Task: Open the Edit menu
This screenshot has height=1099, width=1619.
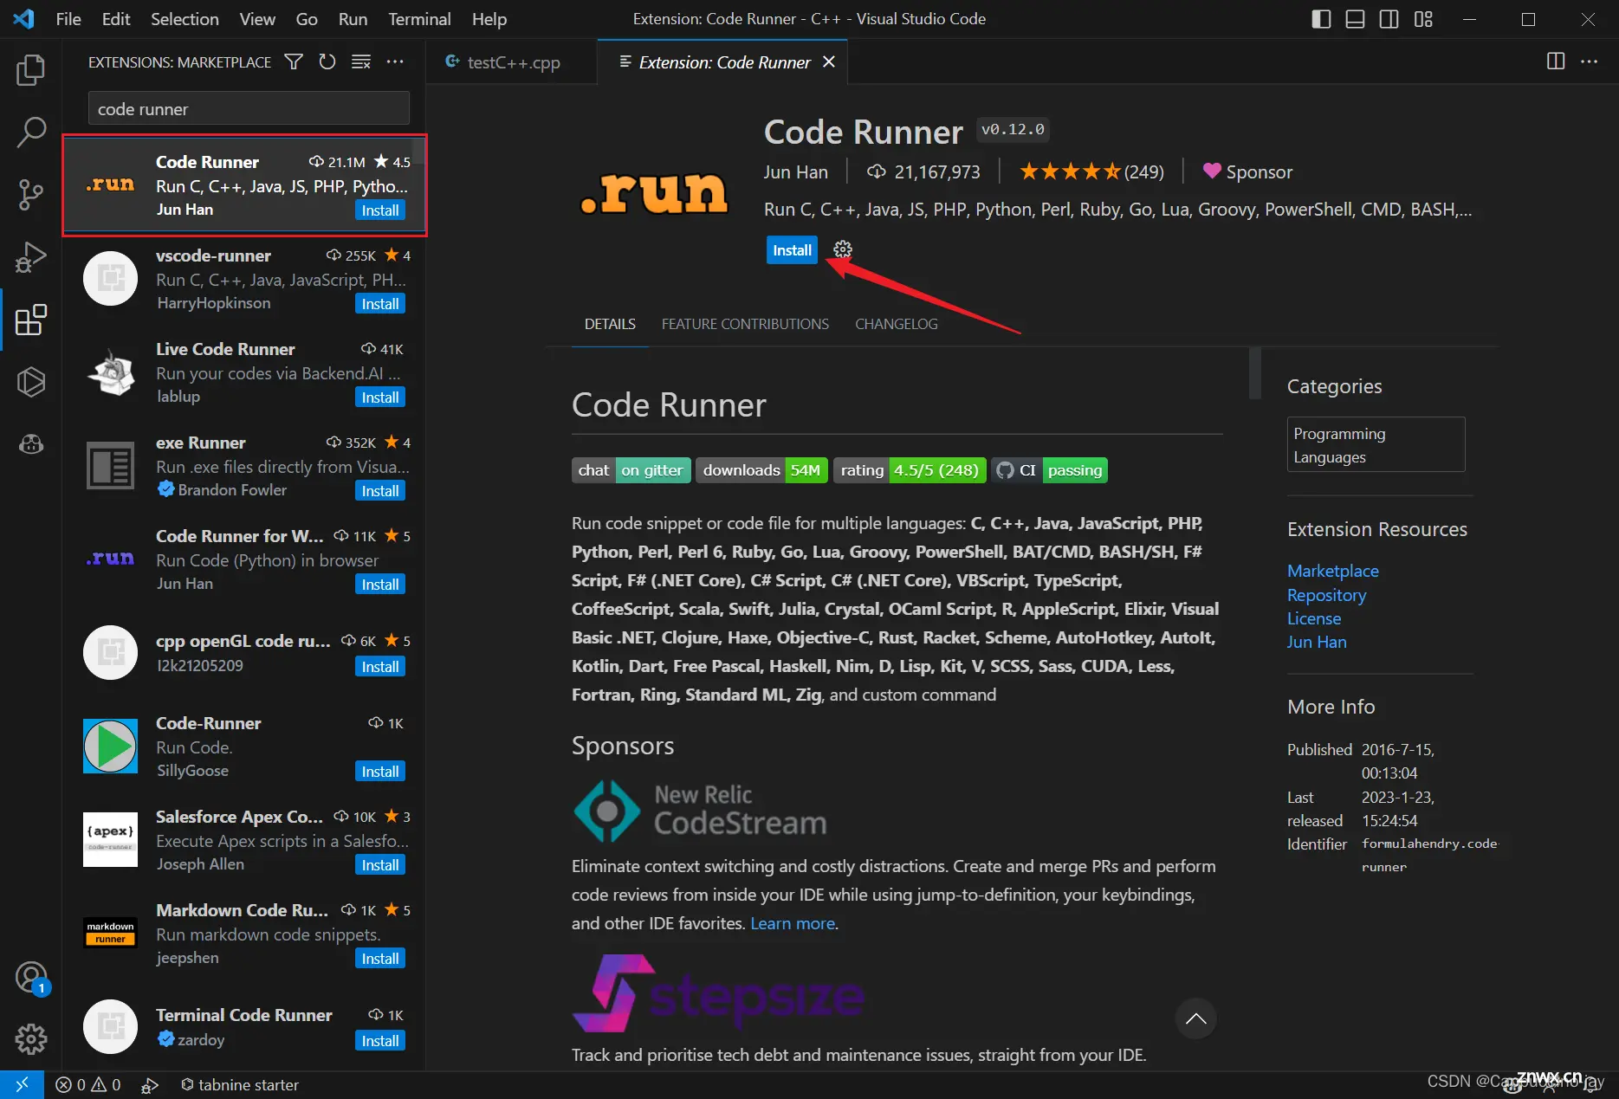Action: click(x=115, y=19)
